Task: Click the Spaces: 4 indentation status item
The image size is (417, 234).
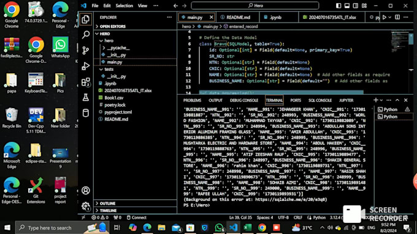Action: tap(265, 218)
